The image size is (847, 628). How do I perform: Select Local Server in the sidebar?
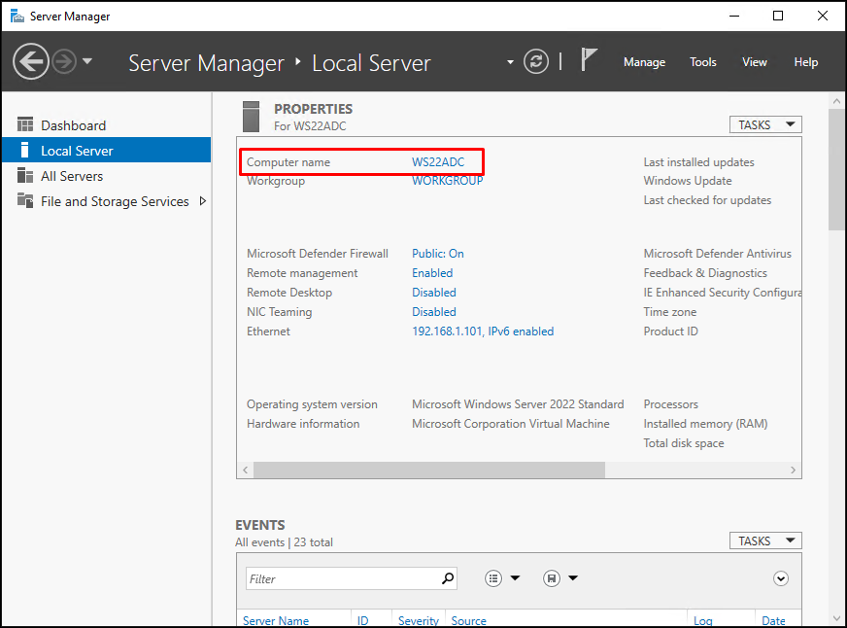[x=107, y=151]
